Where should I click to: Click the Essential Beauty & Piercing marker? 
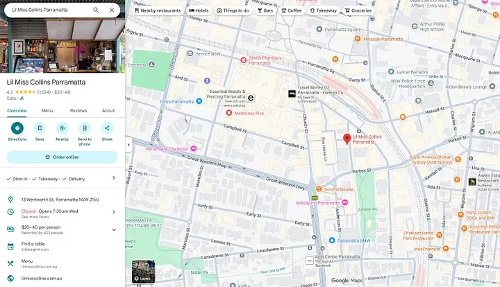click(x=251, y=98)
